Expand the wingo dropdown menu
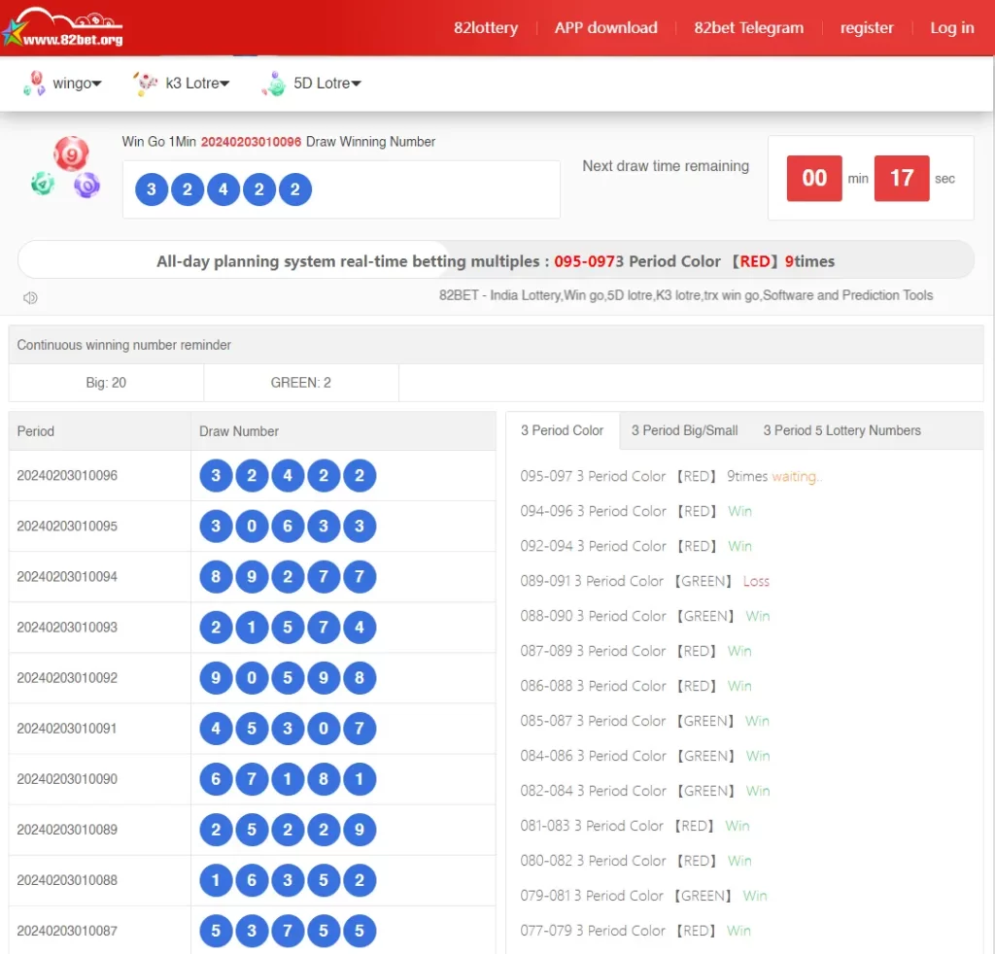 coord(77,84)
